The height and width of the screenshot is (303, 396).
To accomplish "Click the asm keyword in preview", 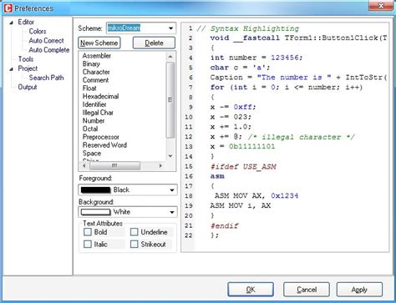I will click(x=217, y=176).
